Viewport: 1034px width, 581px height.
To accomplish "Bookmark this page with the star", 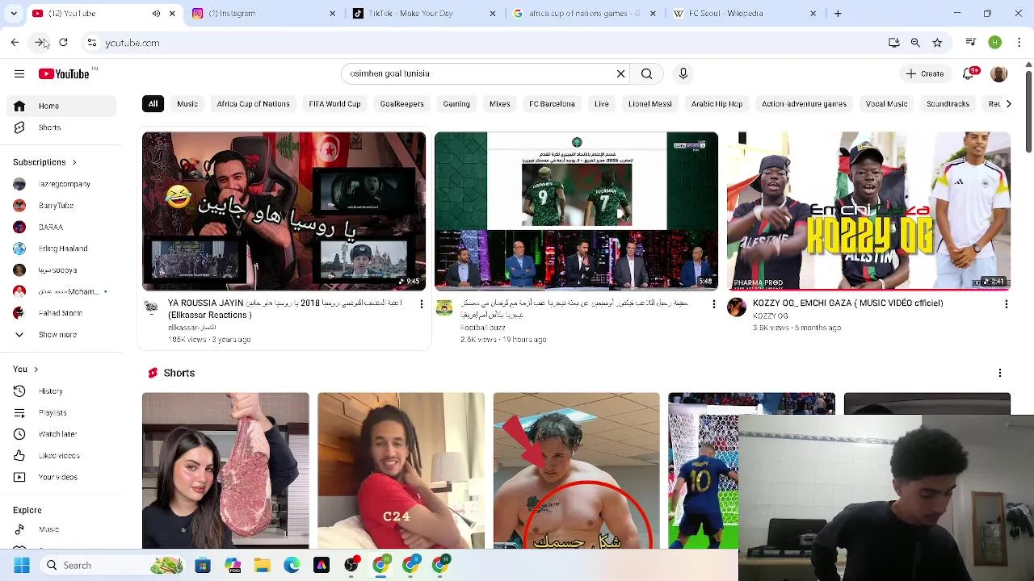I will click(937, 43).
